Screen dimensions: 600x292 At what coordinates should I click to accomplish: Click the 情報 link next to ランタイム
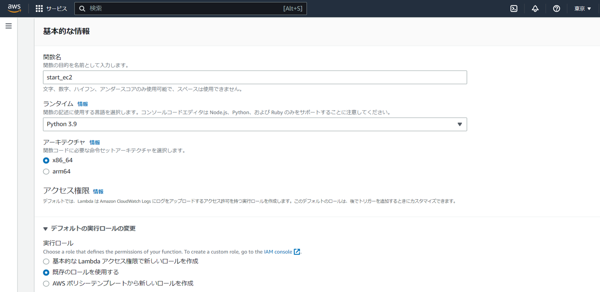click(x=82, y=104)
